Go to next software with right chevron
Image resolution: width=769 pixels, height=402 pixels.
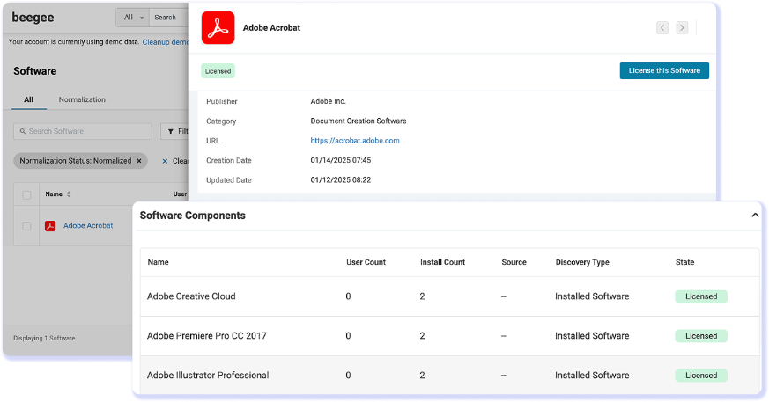(682, 28)
